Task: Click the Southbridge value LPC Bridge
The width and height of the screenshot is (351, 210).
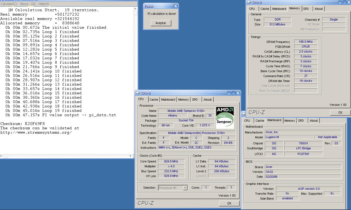Action: point(304,148)
